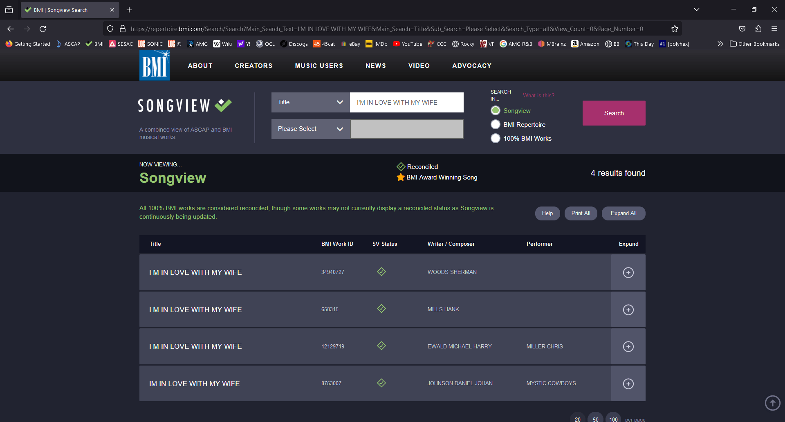
Task: View site security shield information
Action: point(110,29)
